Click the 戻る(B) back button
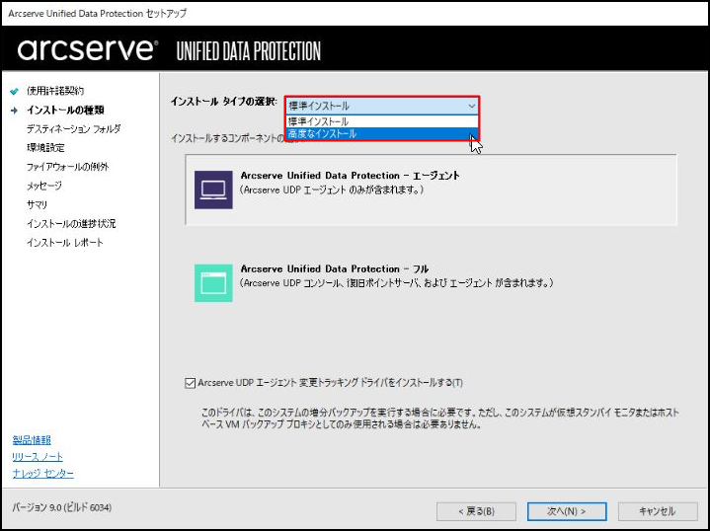The height and width of the screenshot is (531, 710). (476, 511)
